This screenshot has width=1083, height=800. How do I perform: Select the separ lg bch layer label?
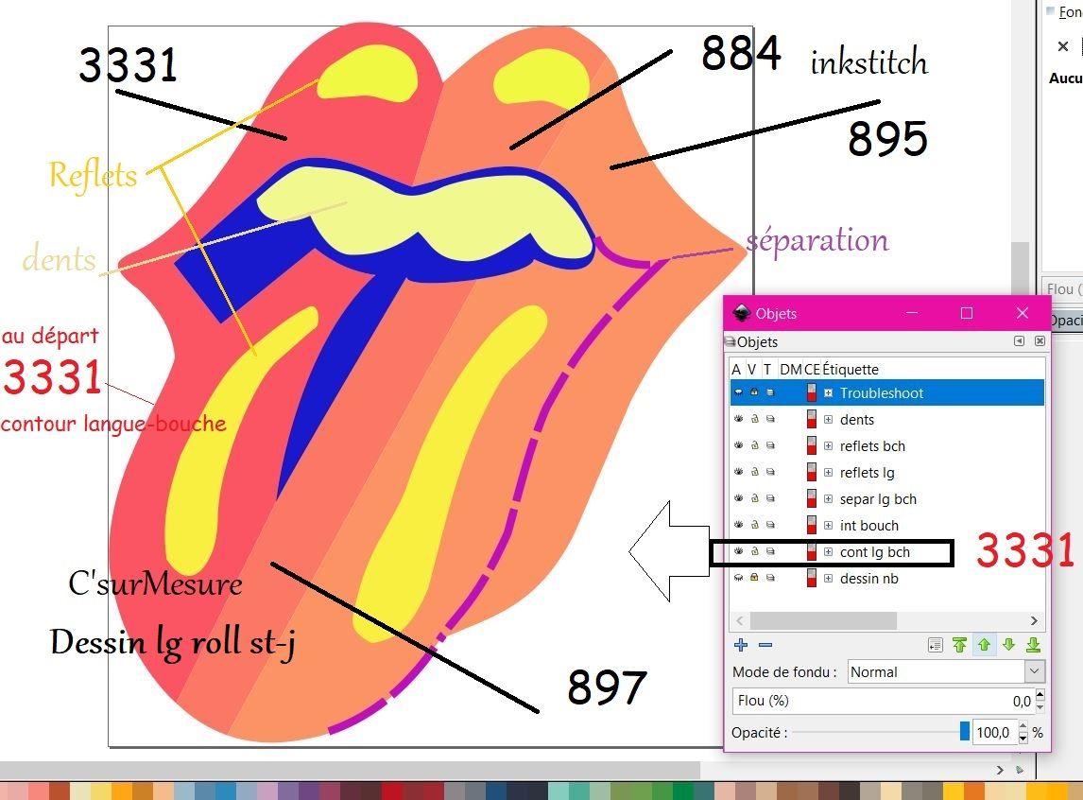click(x=878, y=498)
